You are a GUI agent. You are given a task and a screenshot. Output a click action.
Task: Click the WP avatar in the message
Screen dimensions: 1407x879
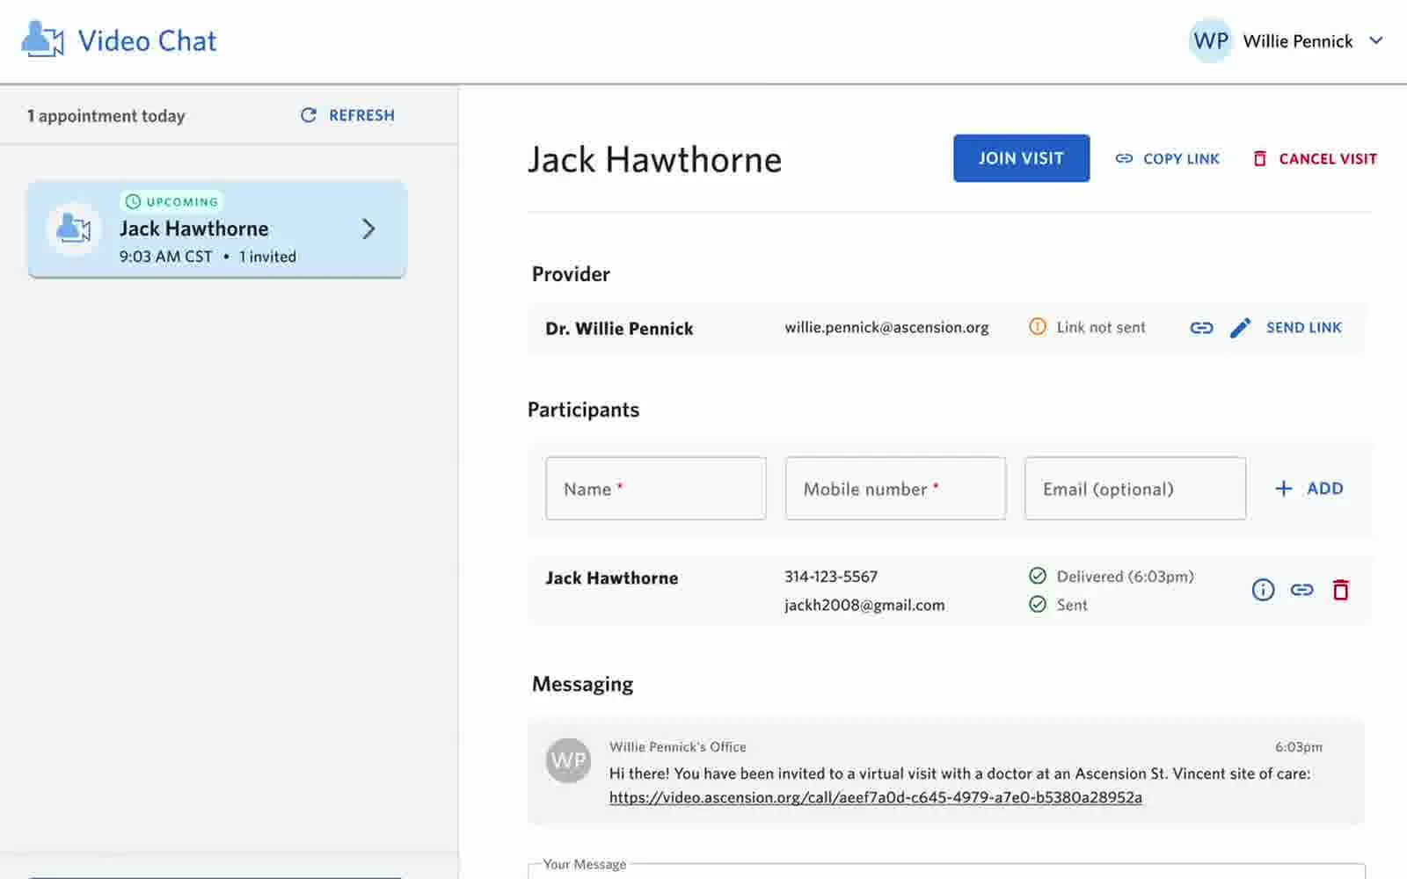(x=568, y=760)
